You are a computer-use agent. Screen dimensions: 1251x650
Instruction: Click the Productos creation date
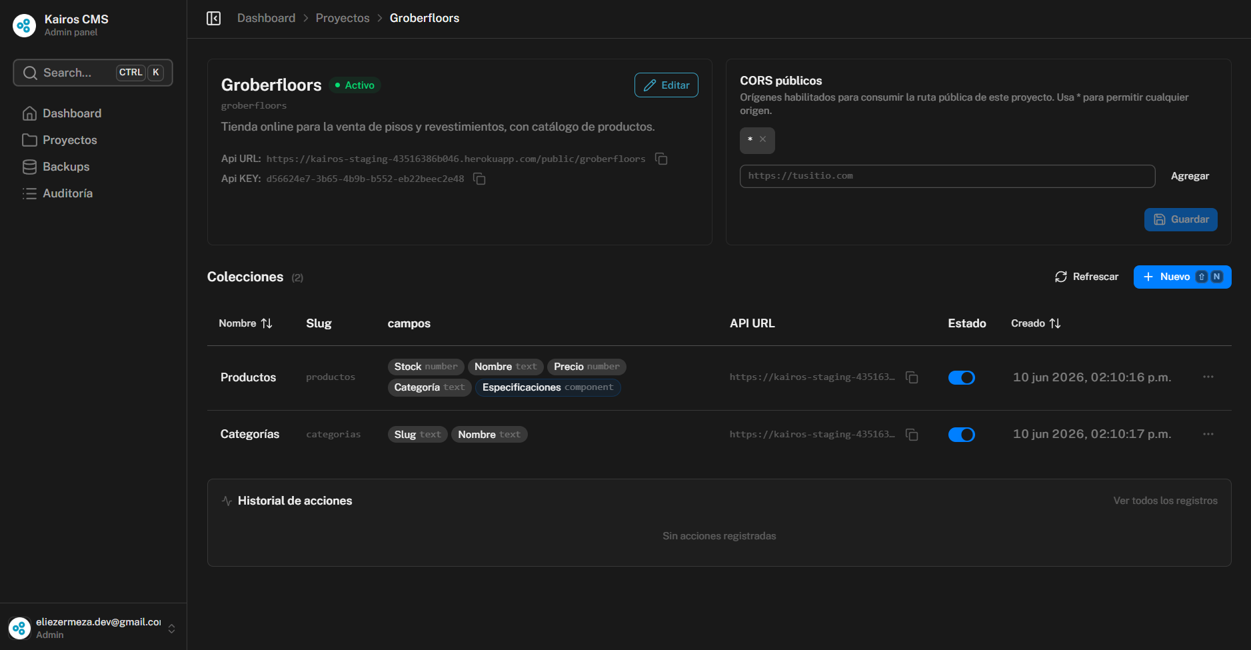[1092, 377]
